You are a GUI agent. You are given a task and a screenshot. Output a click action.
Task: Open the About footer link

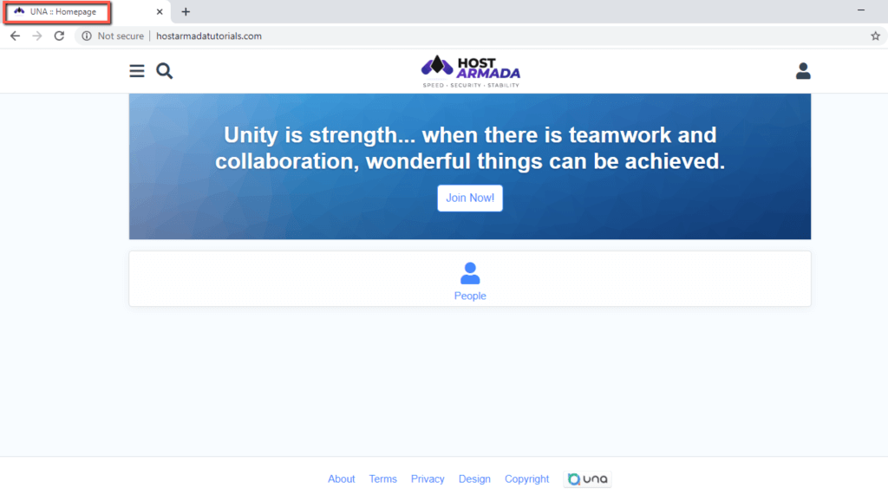point(342,479)
